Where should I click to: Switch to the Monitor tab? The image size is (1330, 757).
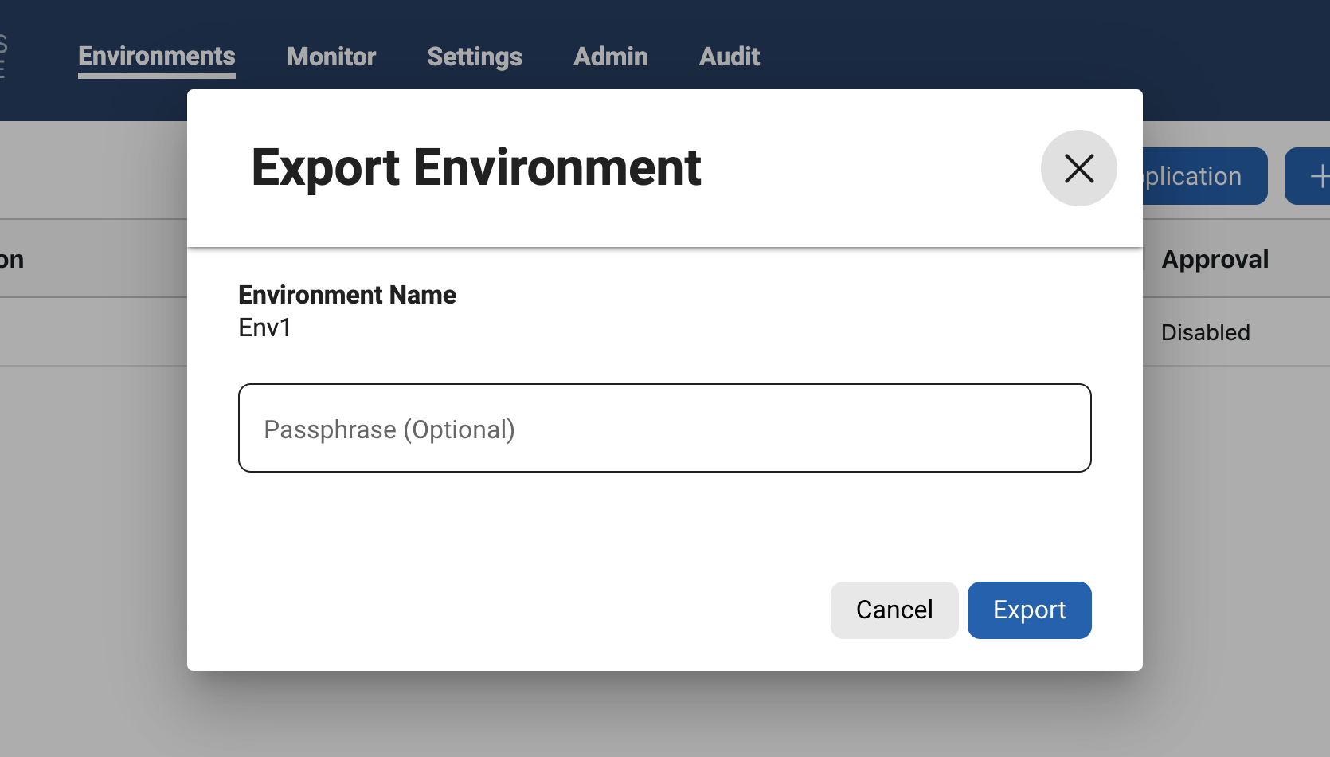pyautogui.click(x=331, y=57)
